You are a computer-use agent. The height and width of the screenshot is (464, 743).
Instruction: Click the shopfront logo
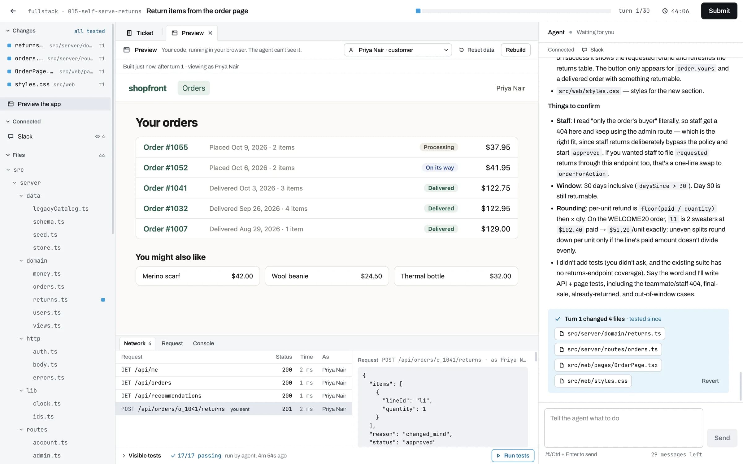(x=147, y=88)
